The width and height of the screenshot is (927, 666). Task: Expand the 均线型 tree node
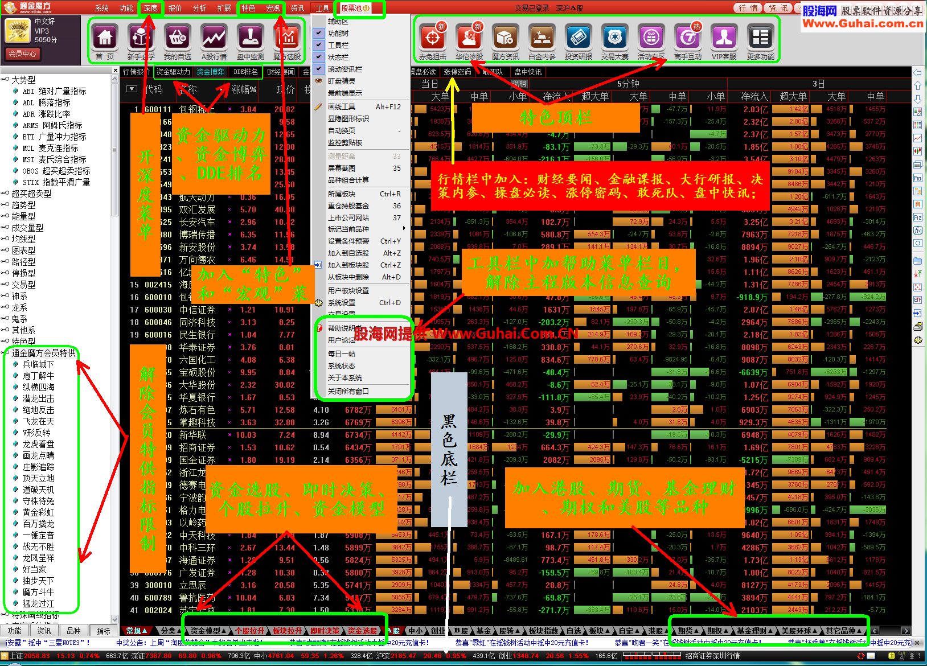[5, 239]
